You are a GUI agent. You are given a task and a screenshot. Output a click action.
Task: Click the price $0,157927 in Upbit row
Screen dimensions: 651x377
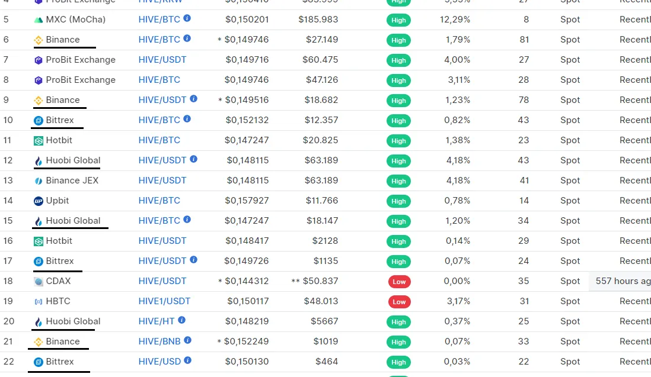click(x=247, y=201)
